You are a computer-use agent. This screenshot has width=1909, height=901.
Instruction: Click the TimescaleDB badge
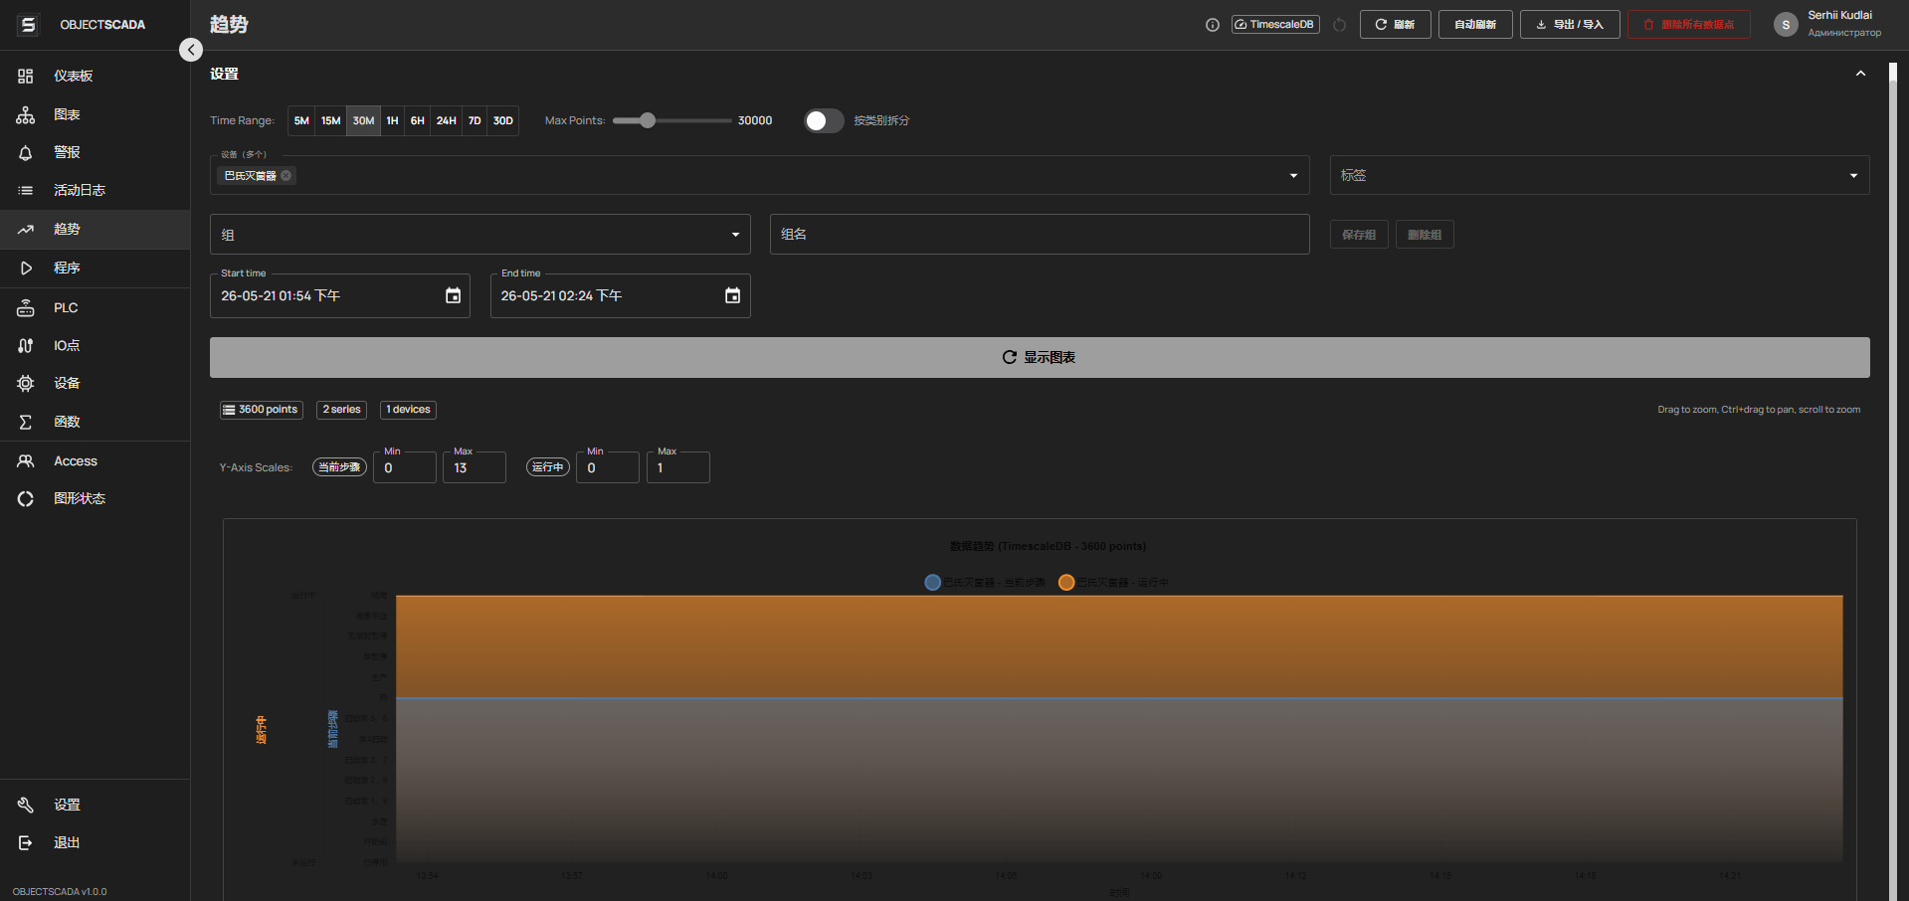point(1275,25)
